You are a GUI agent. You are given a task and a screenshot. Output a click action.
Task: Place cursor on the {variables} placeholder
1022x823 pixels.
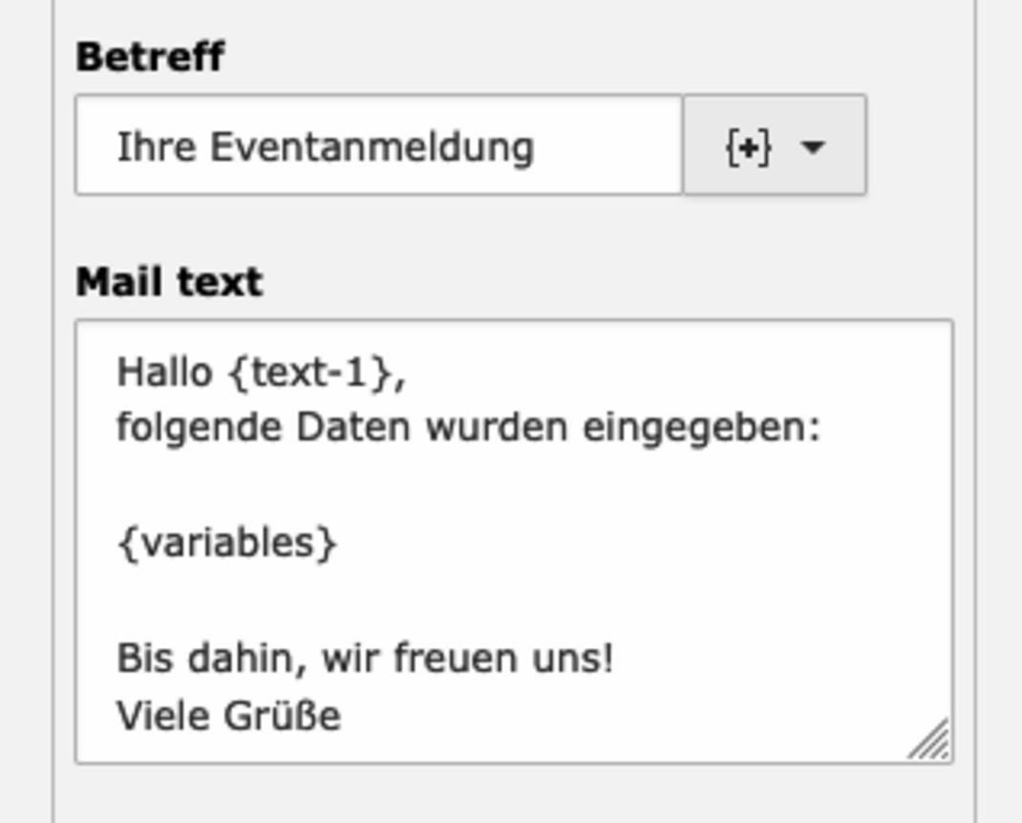tap(227, 543)
